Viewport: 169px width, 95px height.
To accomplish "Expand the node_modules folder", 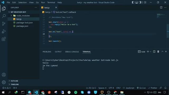I will (24, 16).
